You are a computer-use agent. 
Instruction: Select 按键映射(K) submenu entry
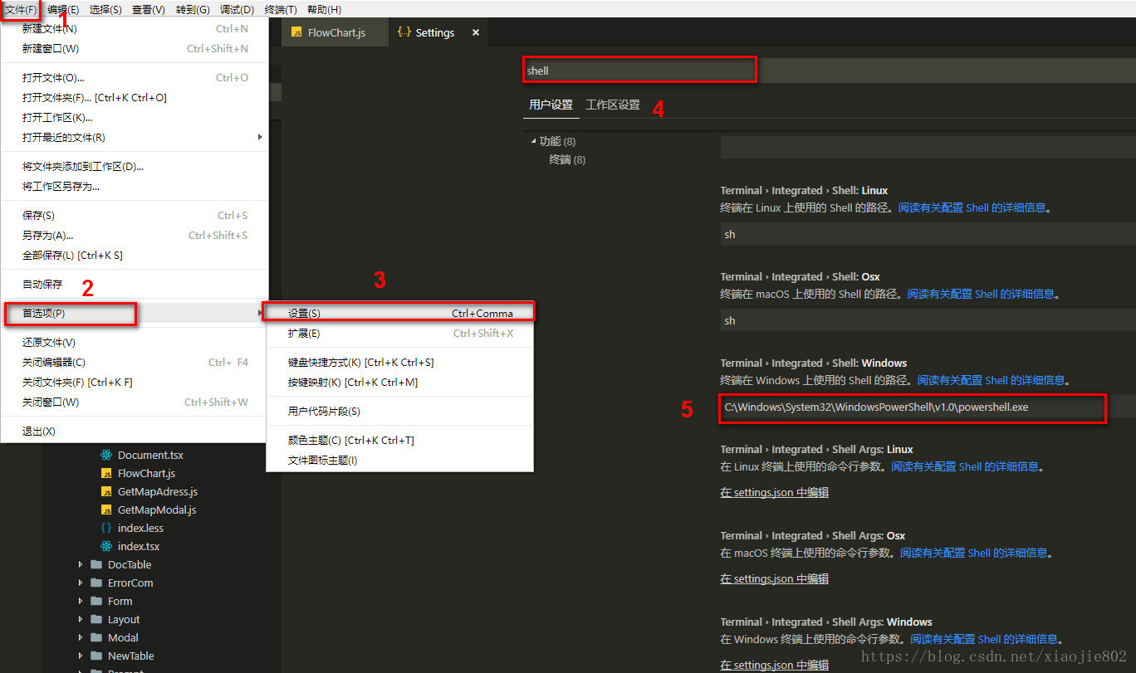399,383
